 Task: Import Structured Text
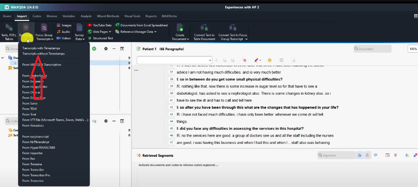[100, 38]
